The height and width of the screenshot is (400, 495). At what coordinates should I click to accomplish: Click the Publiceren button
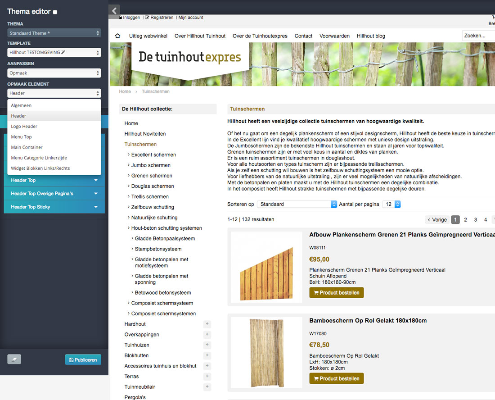tap(83, 359)
